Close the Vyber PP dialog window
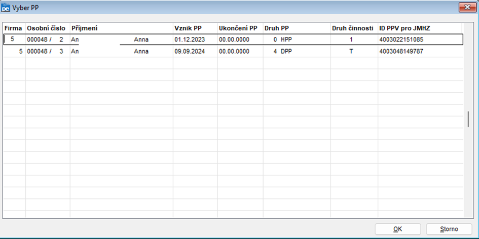 point(466,7)
